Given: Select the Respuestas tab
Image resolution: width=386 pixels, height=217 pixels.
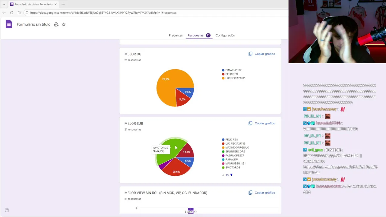Looking at the screenshot, I should (199, 35).
